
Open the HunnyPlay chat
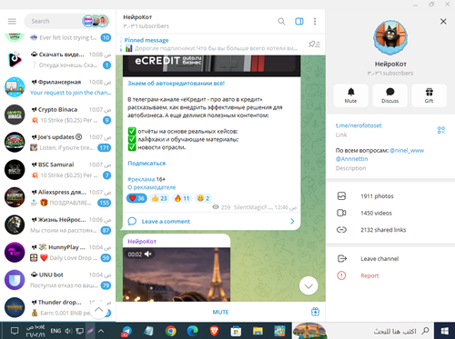click(57, 253)
